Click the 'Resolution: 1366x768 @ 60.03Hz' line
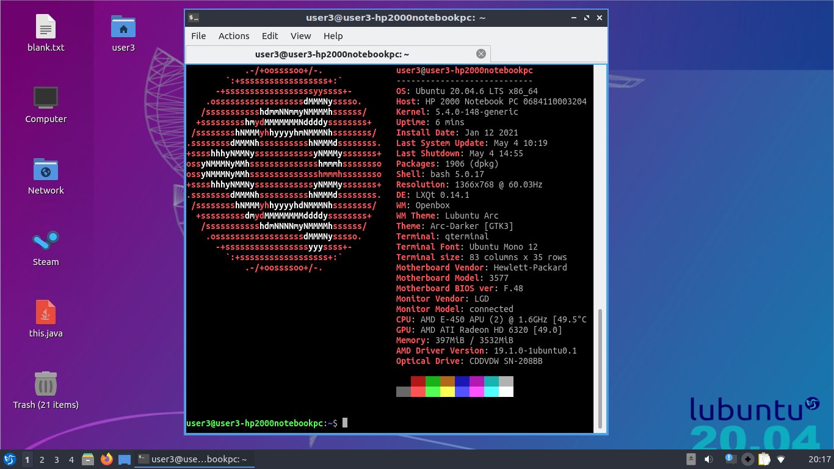 click(469, 184)
